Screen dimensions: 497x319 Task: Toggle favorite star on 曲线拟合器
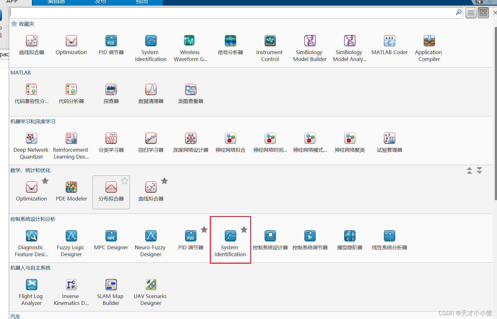164,181
